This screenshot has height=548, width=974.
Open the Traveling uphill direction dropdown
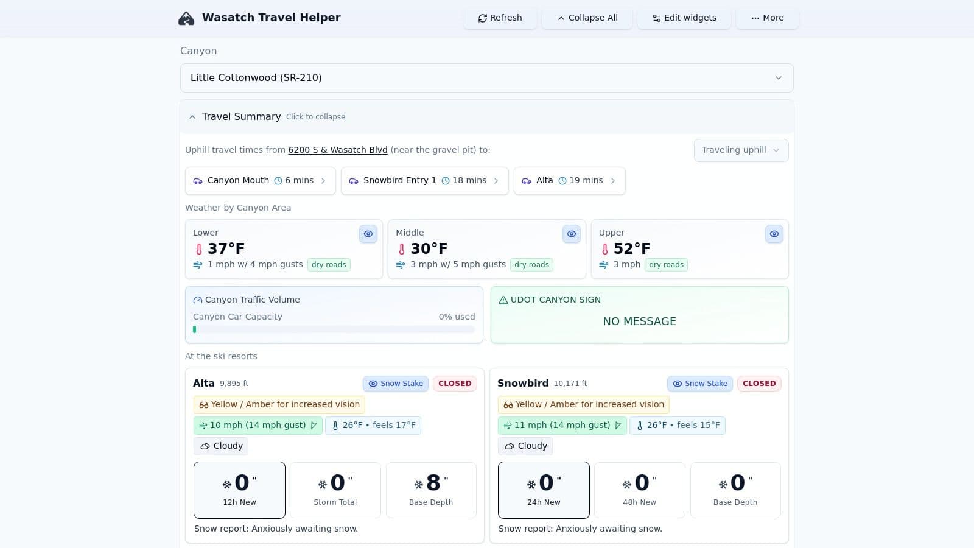click(x=740, y=150)
